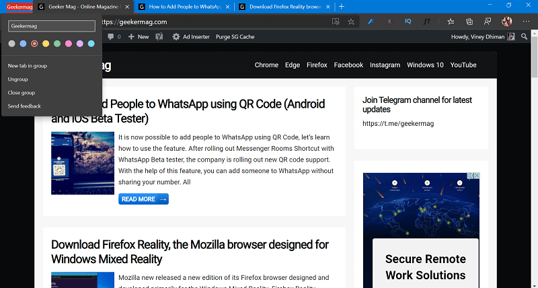Click the feedback person icon

pyautogui.click(x=488, y=22)
